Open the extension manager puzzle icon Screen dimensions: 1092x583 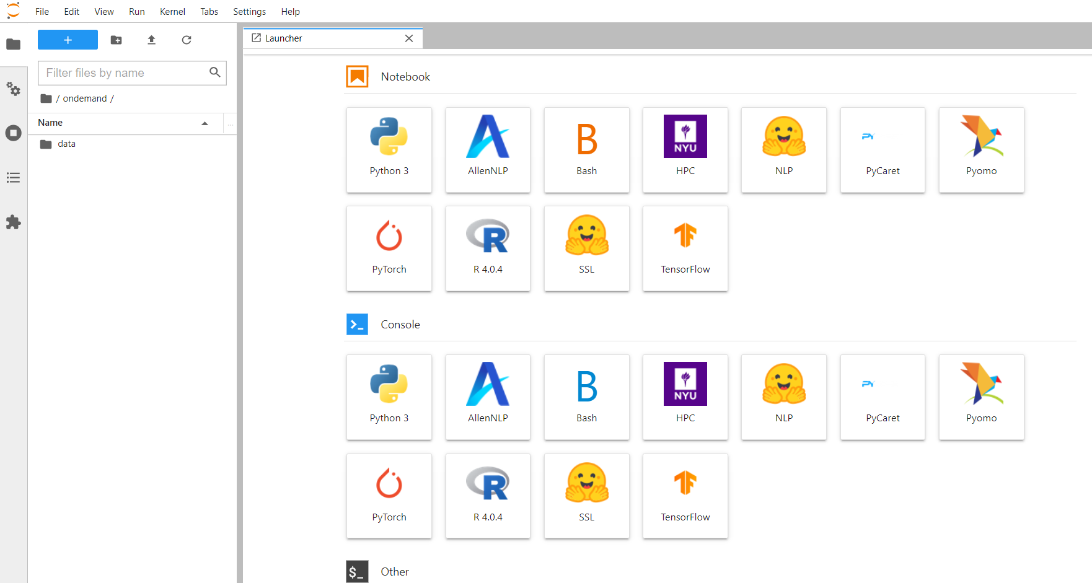[13, 222]
